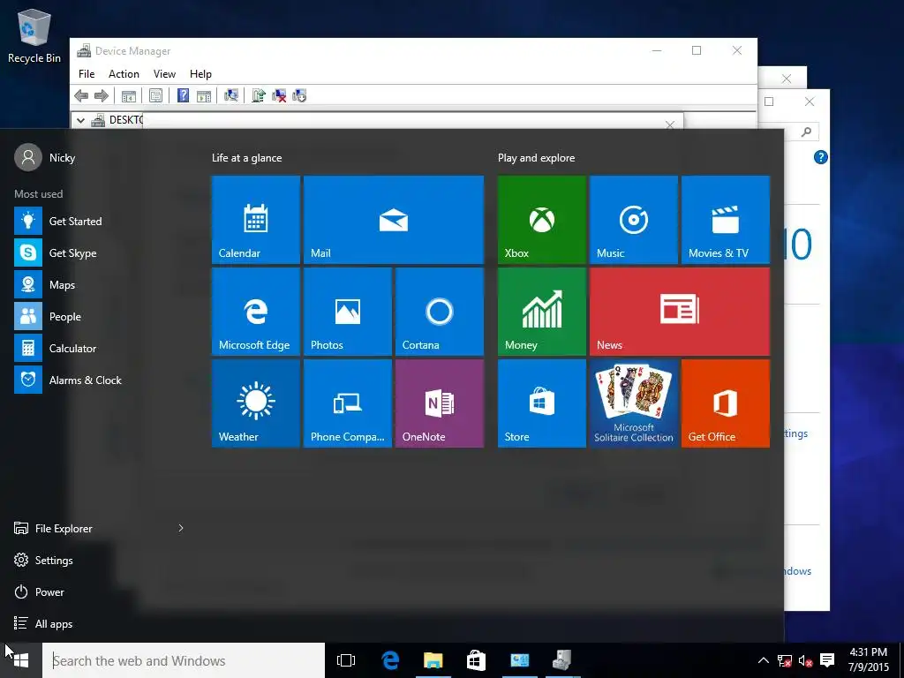
Task: Select the Play and explore heading
Action: [536, 158]
